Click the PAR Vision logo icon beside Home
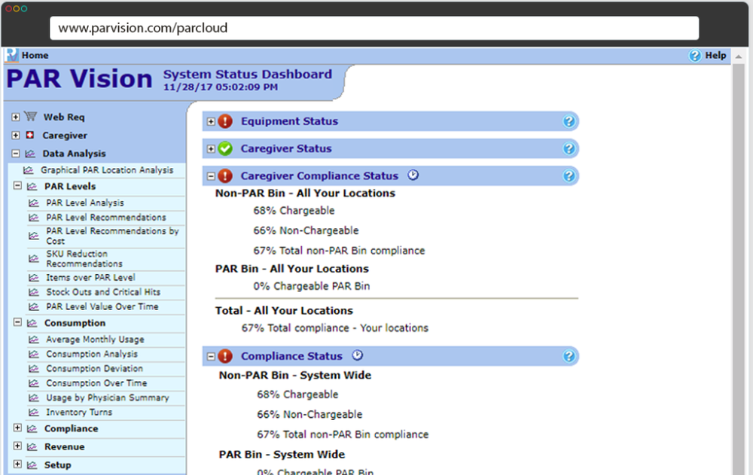Screen dimensions: 753x475 pyautogui.click(x=11, y=55)
